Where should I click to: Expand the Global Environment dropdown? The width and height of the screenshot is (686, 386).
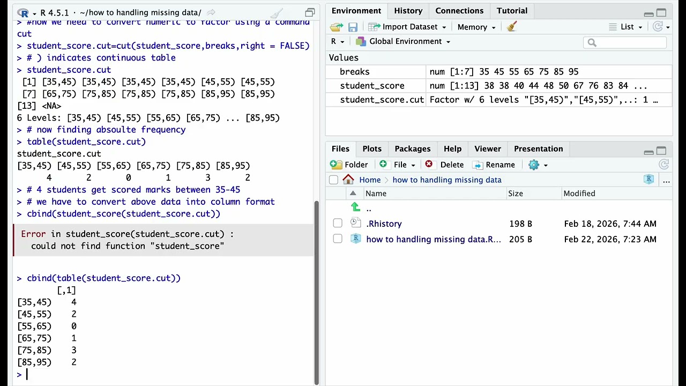(x=448, y=42)
